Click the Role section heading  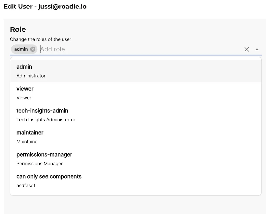[x=18, y=29]
